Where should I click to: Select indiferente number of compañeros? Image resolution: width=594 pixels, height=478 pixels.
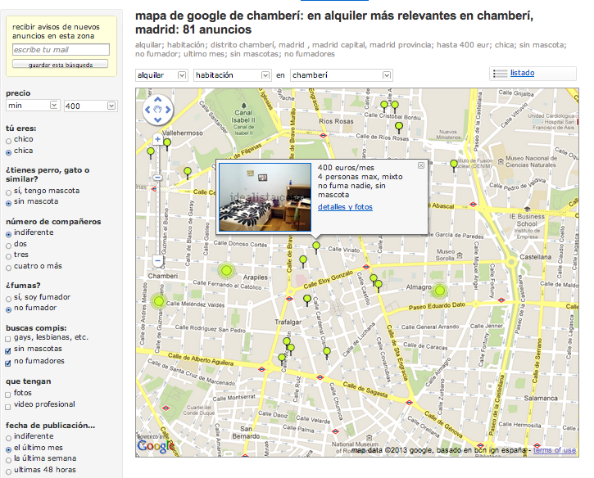(x=8, y=234)
